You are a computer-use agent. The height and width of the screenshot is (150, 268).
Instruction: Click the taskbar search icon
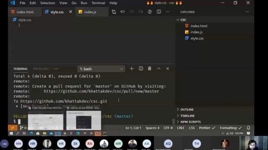click(x=18, y=133)
